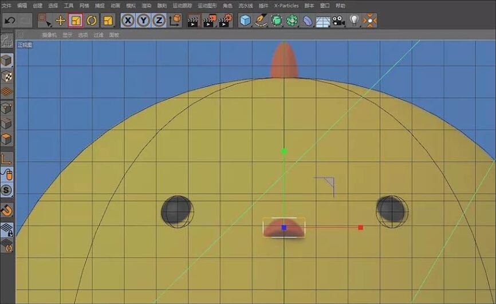Select the left eye sphere

178,211
